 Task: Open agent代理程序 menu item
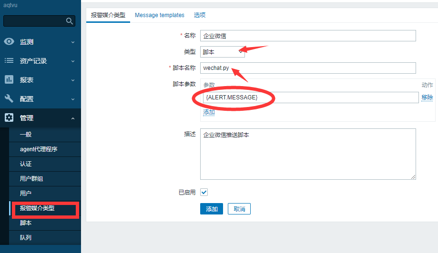(x=45, y=149)
